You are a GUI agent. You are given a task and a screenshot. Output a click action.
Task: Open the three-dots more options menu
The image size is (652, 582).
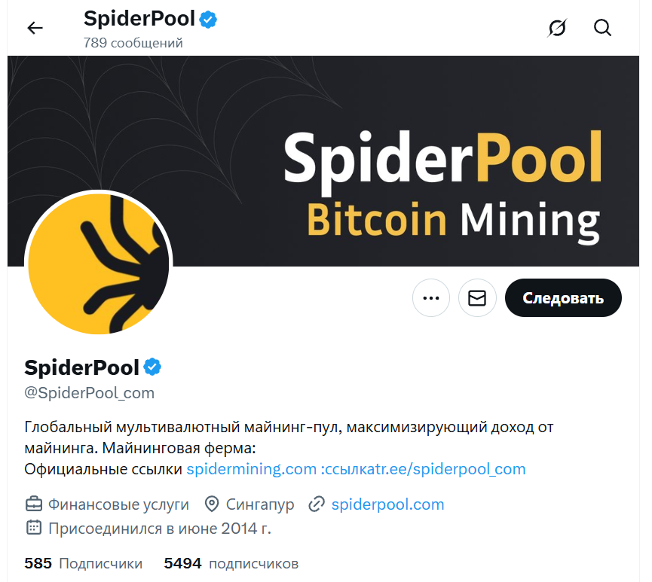pos(431,298)
